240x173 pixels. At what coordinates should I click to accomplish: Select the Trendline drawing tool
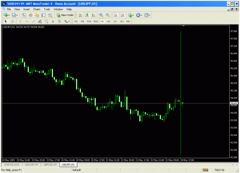pyautogui.click(x=33, y=21)
